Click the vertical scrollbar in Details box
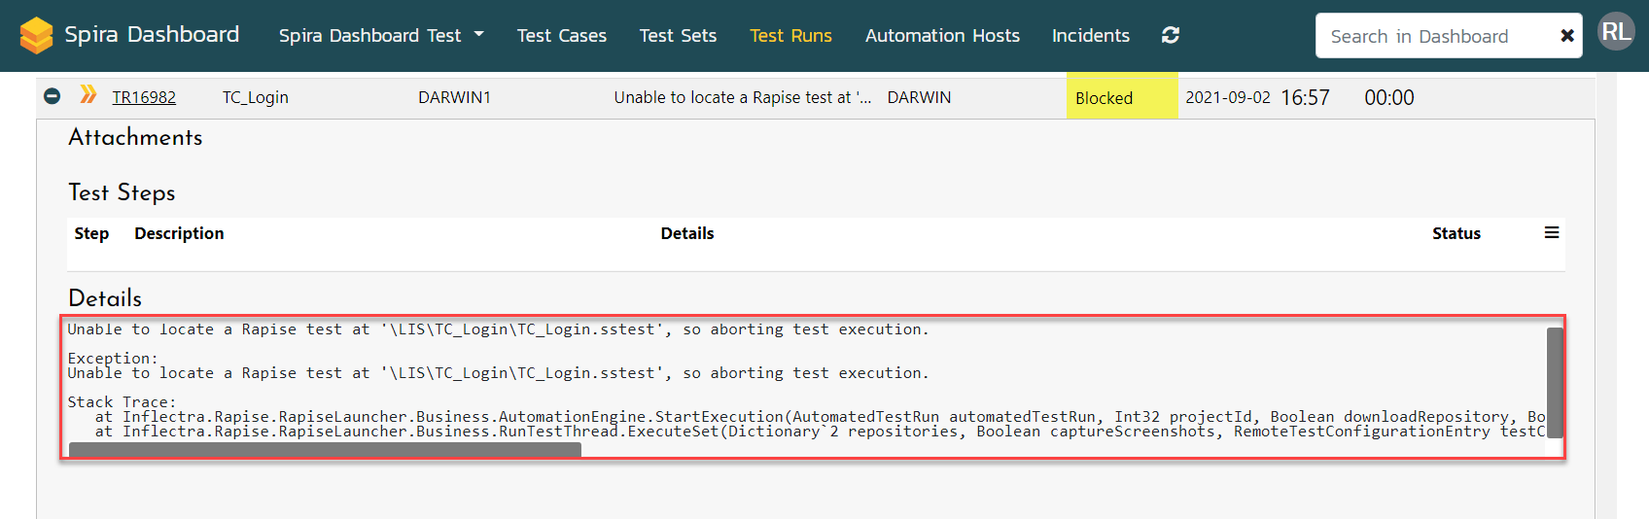 pyautogui.click(x=1554, y=383)
